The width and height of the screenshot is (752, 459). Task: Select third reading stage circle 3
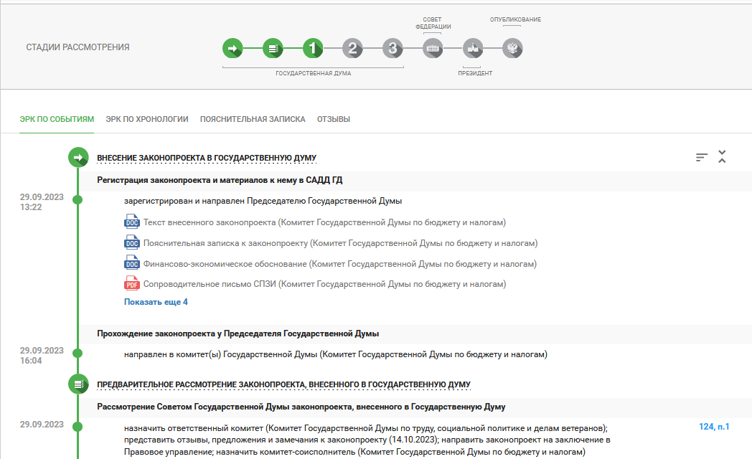pos(393,48)
